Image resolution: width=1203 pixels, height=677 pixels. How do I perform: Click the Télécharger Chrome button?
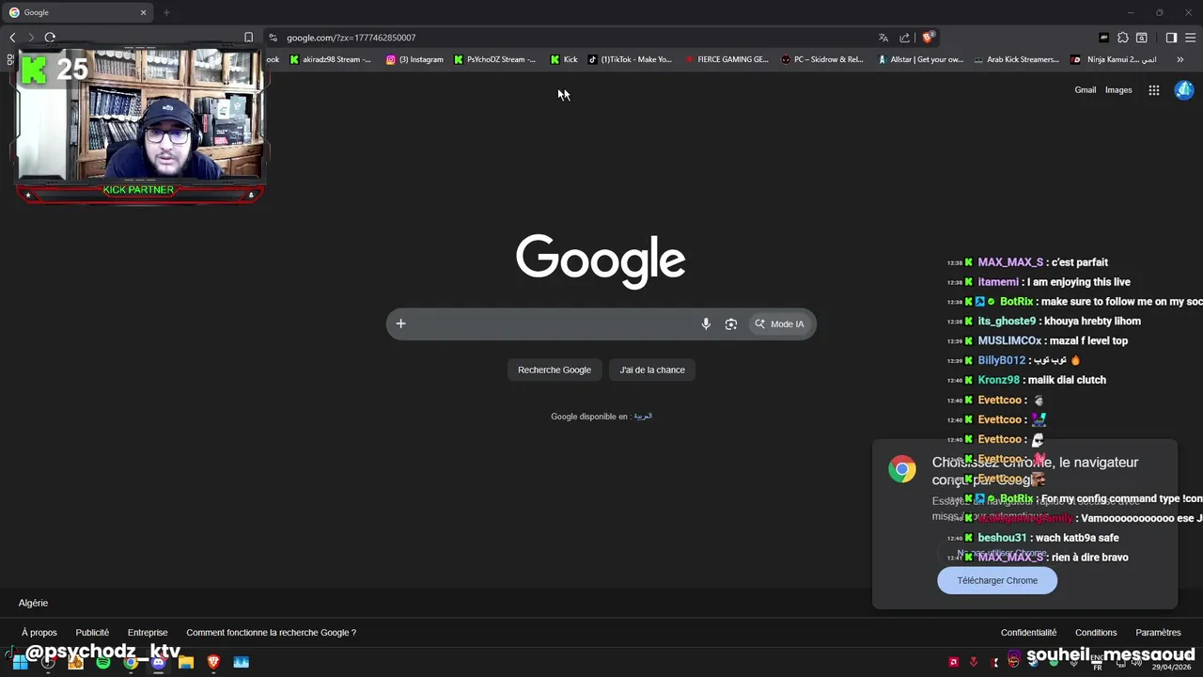pos(997,580)
